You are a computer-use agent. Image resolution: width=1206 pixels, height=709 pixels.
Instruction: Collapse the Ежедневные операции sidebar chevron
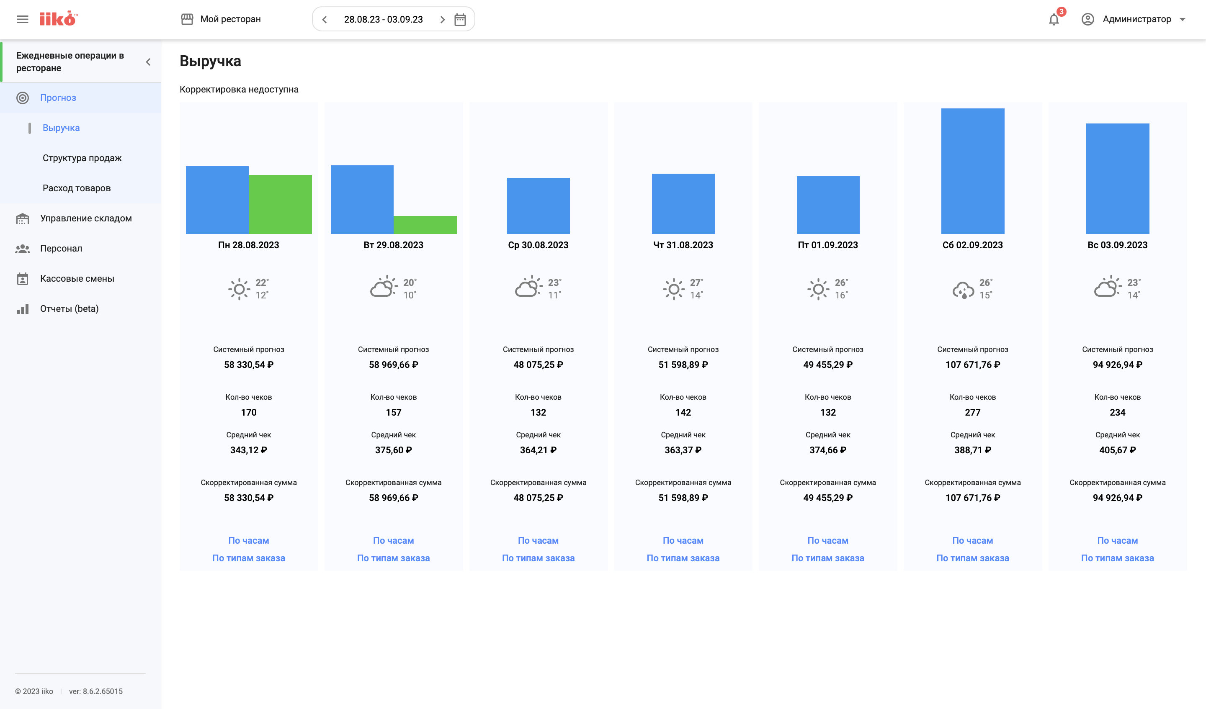point(148,62)
